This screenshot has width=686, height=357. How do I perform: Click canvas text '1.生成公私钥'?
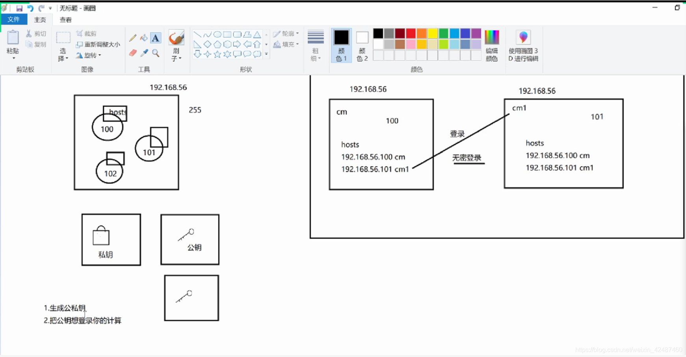tap(65, 308)
